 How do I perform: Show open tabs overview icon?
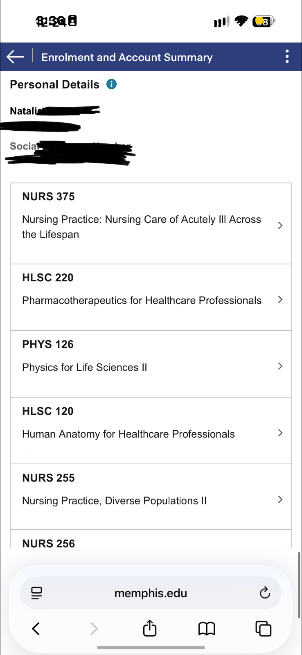point(263,628)
